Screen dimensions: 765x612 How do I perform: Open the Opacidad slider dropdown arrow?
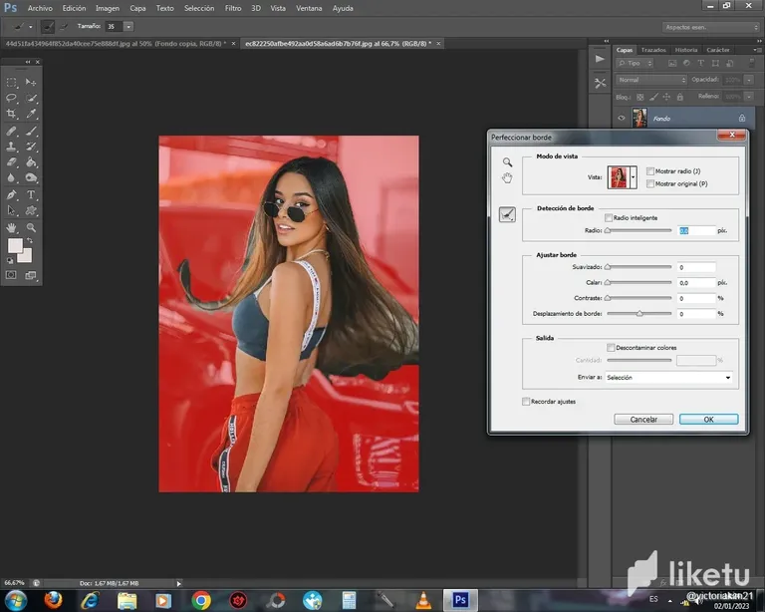tap(749, 80)
